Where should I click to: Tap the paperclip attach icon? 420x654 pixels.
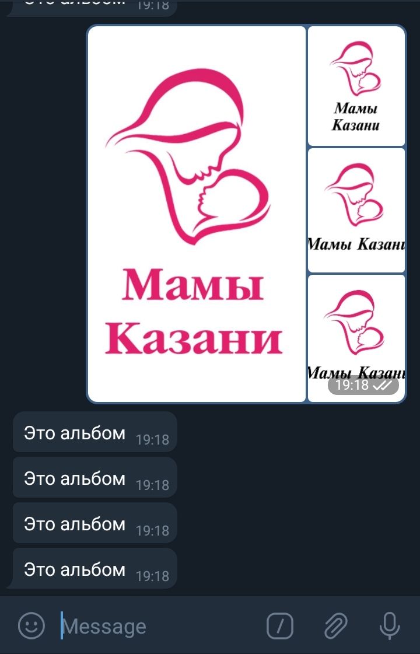tap(335, 625)
